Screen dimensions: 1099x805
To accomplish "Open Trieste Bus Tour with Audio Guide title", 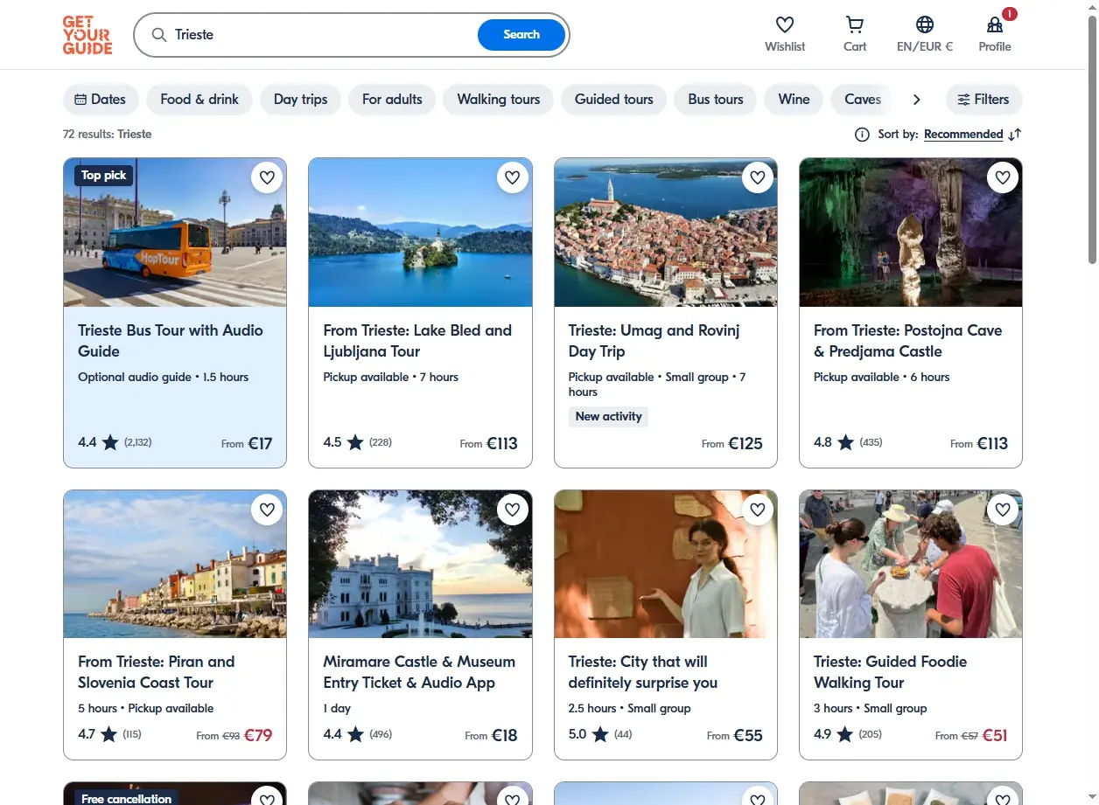I will click(x=171, y=341).
